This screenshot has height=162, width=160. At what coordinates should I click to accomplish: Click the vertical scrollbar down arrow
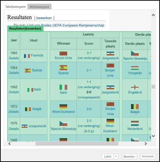(153, 136)
